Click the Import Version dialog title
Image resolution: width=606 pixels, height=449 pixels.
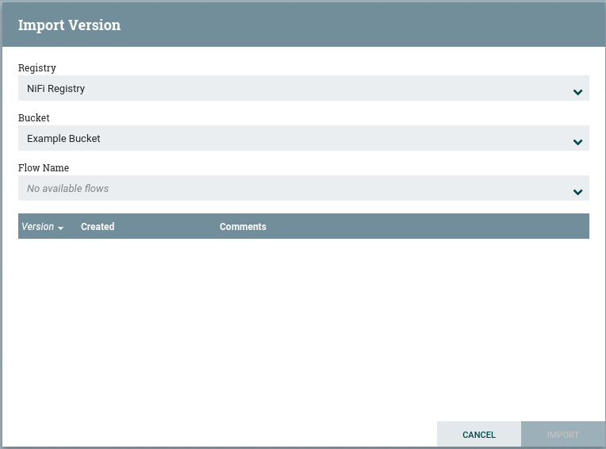click(x=69, y=25)
